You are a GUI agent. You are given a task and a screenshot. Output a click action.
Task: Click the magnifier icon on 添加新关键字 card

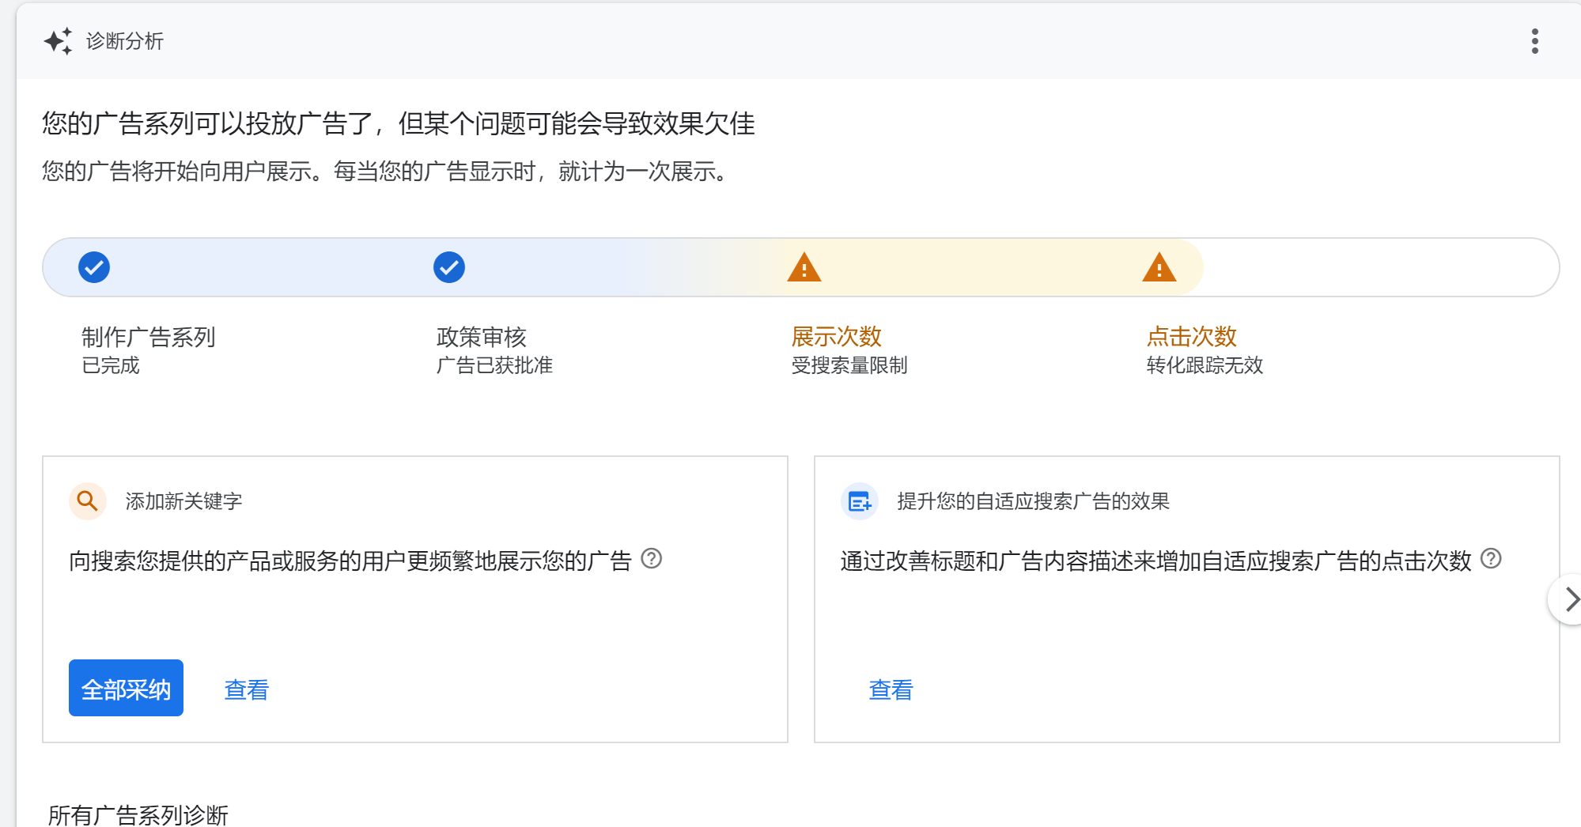tap(87, 500)
